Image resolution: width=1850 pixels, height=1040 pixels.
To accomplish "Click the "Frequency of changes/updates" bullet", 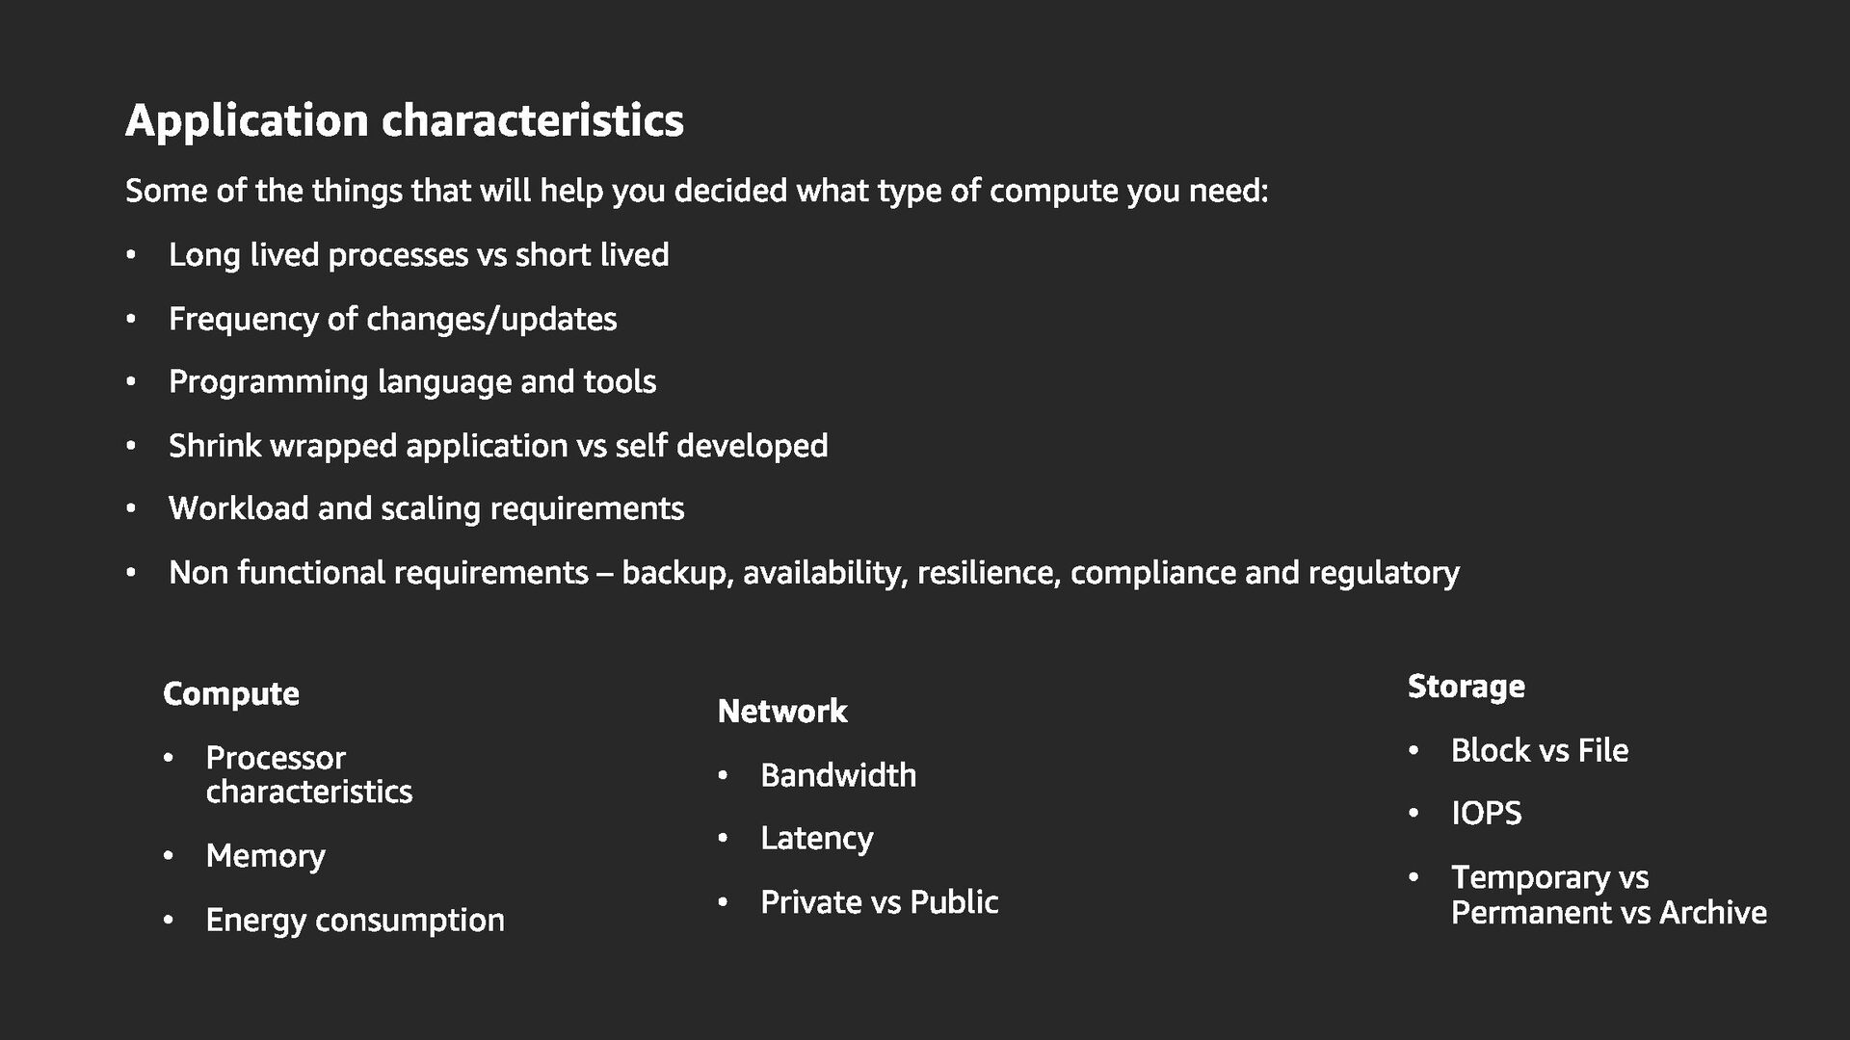I will [x=392, y=319].
